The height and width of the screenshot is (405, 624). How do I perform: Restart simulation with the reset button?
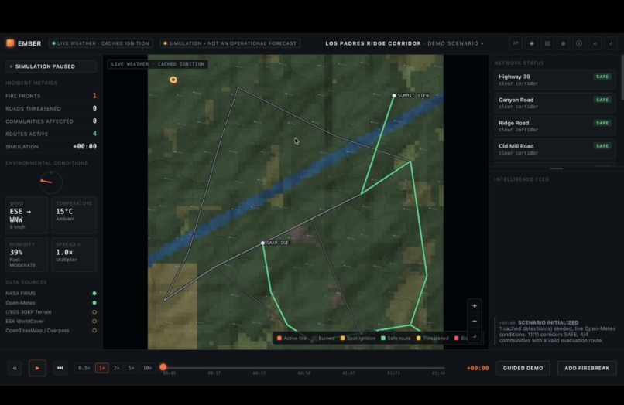click(x=15, y=368)
